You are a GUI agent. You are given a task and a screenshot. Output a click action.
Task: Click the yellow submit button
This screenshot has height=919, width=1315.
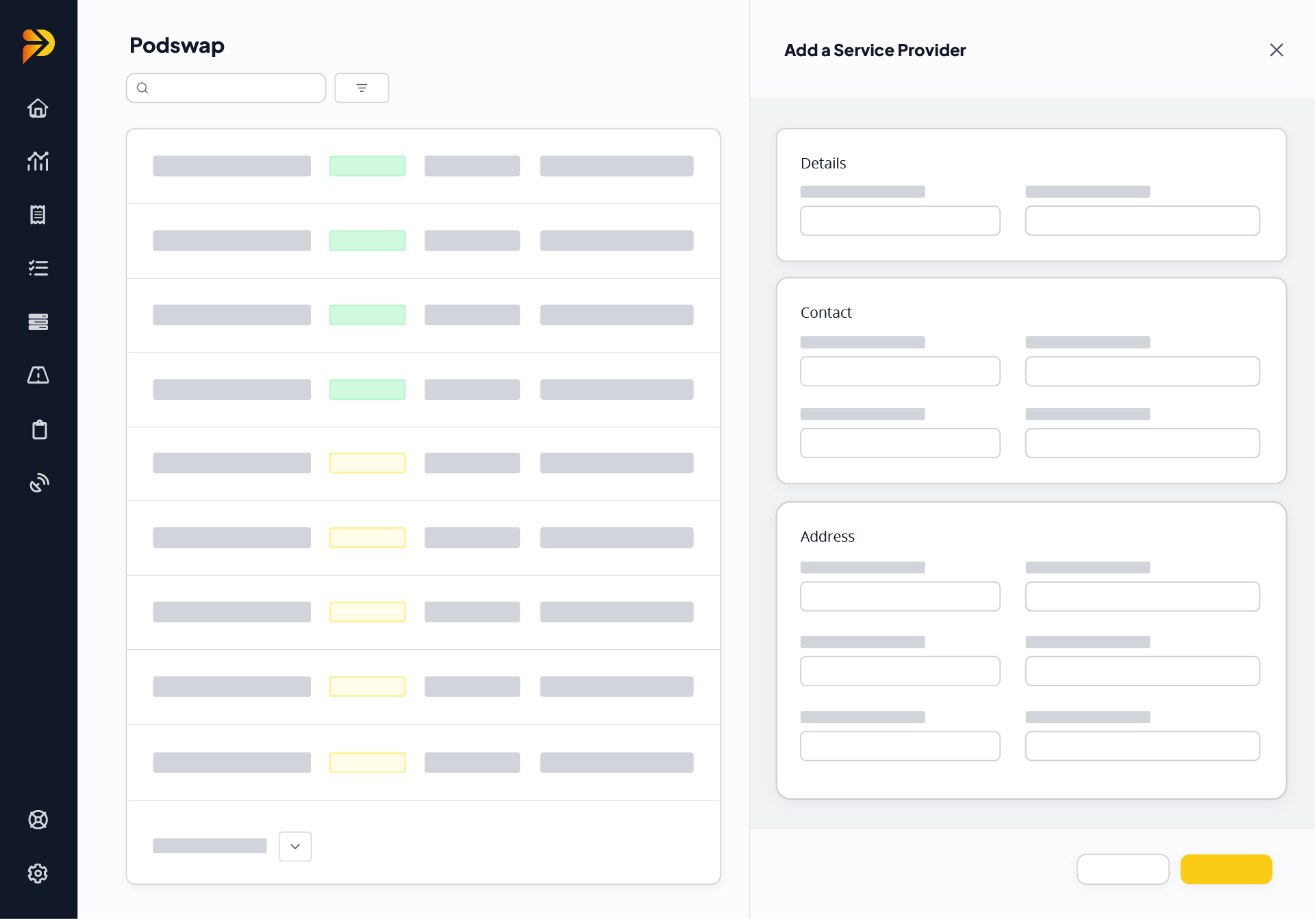point(1226,869)
